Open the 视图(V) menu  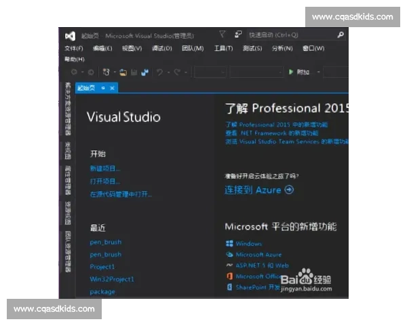click(x=132, y=48)
